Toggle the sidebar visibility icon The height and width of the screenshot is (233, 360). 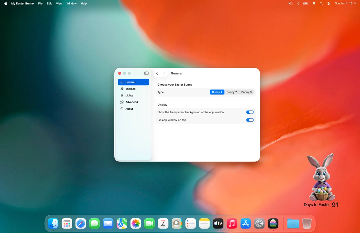(x=146, y=73)
